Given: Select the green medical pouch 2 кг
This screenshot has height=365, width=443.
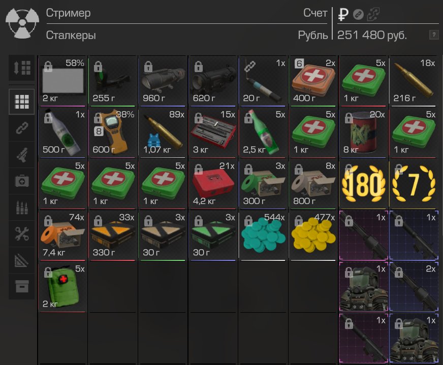Looking at the screenshot, I should [x=62, y=287].
